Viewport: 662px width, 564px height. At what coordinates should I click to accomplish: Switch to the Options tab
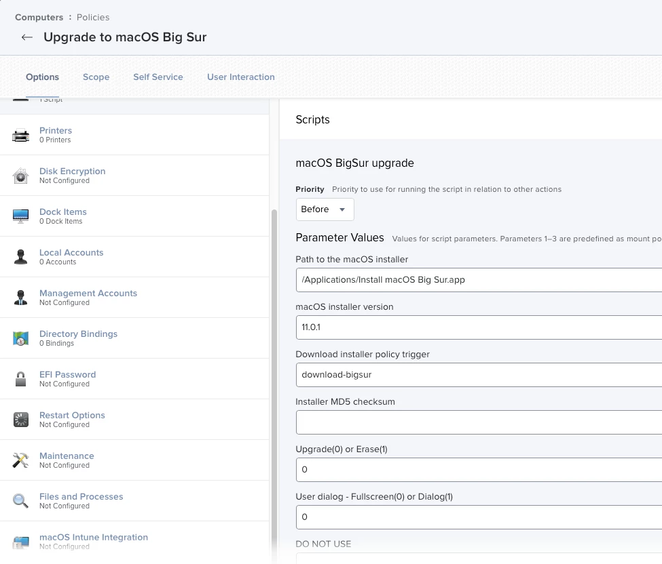point(42,77)
